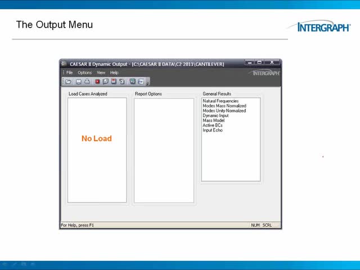Click the Microsoft Word export icon
This screenshot has height=270, width=360.
pyautogui.click(x=141, y=82)
